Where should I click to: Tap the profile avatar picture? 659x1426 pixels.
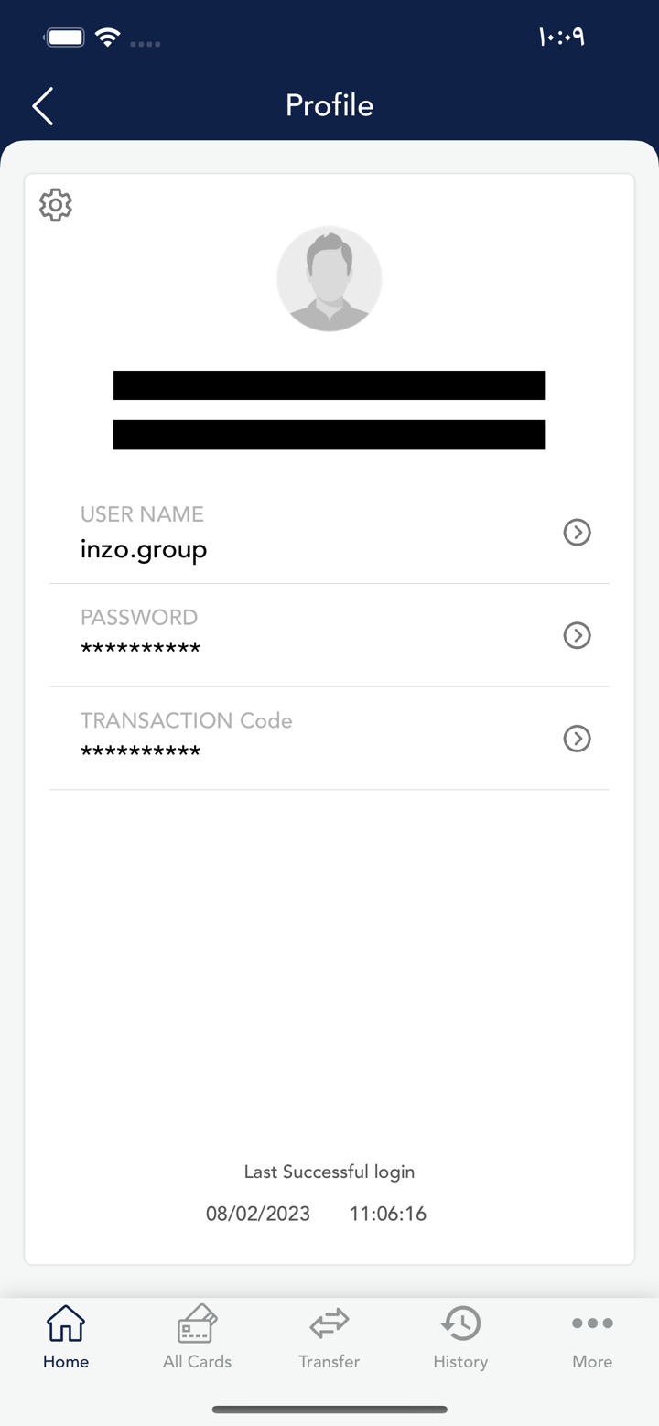click(329, 279)
